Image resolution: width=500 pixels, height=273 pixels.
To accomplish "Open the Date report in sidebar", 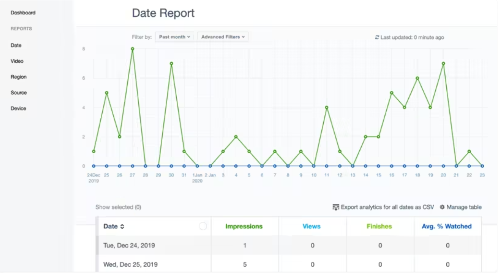I will coord(16,45).
